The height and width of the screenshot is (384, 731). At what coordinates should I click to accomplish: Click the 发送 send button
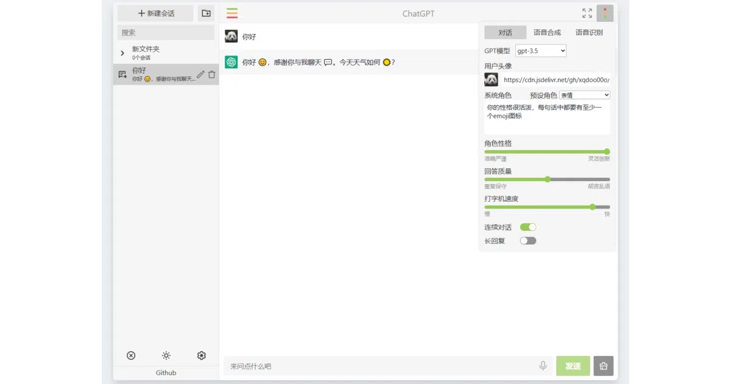tap(573, 366)
